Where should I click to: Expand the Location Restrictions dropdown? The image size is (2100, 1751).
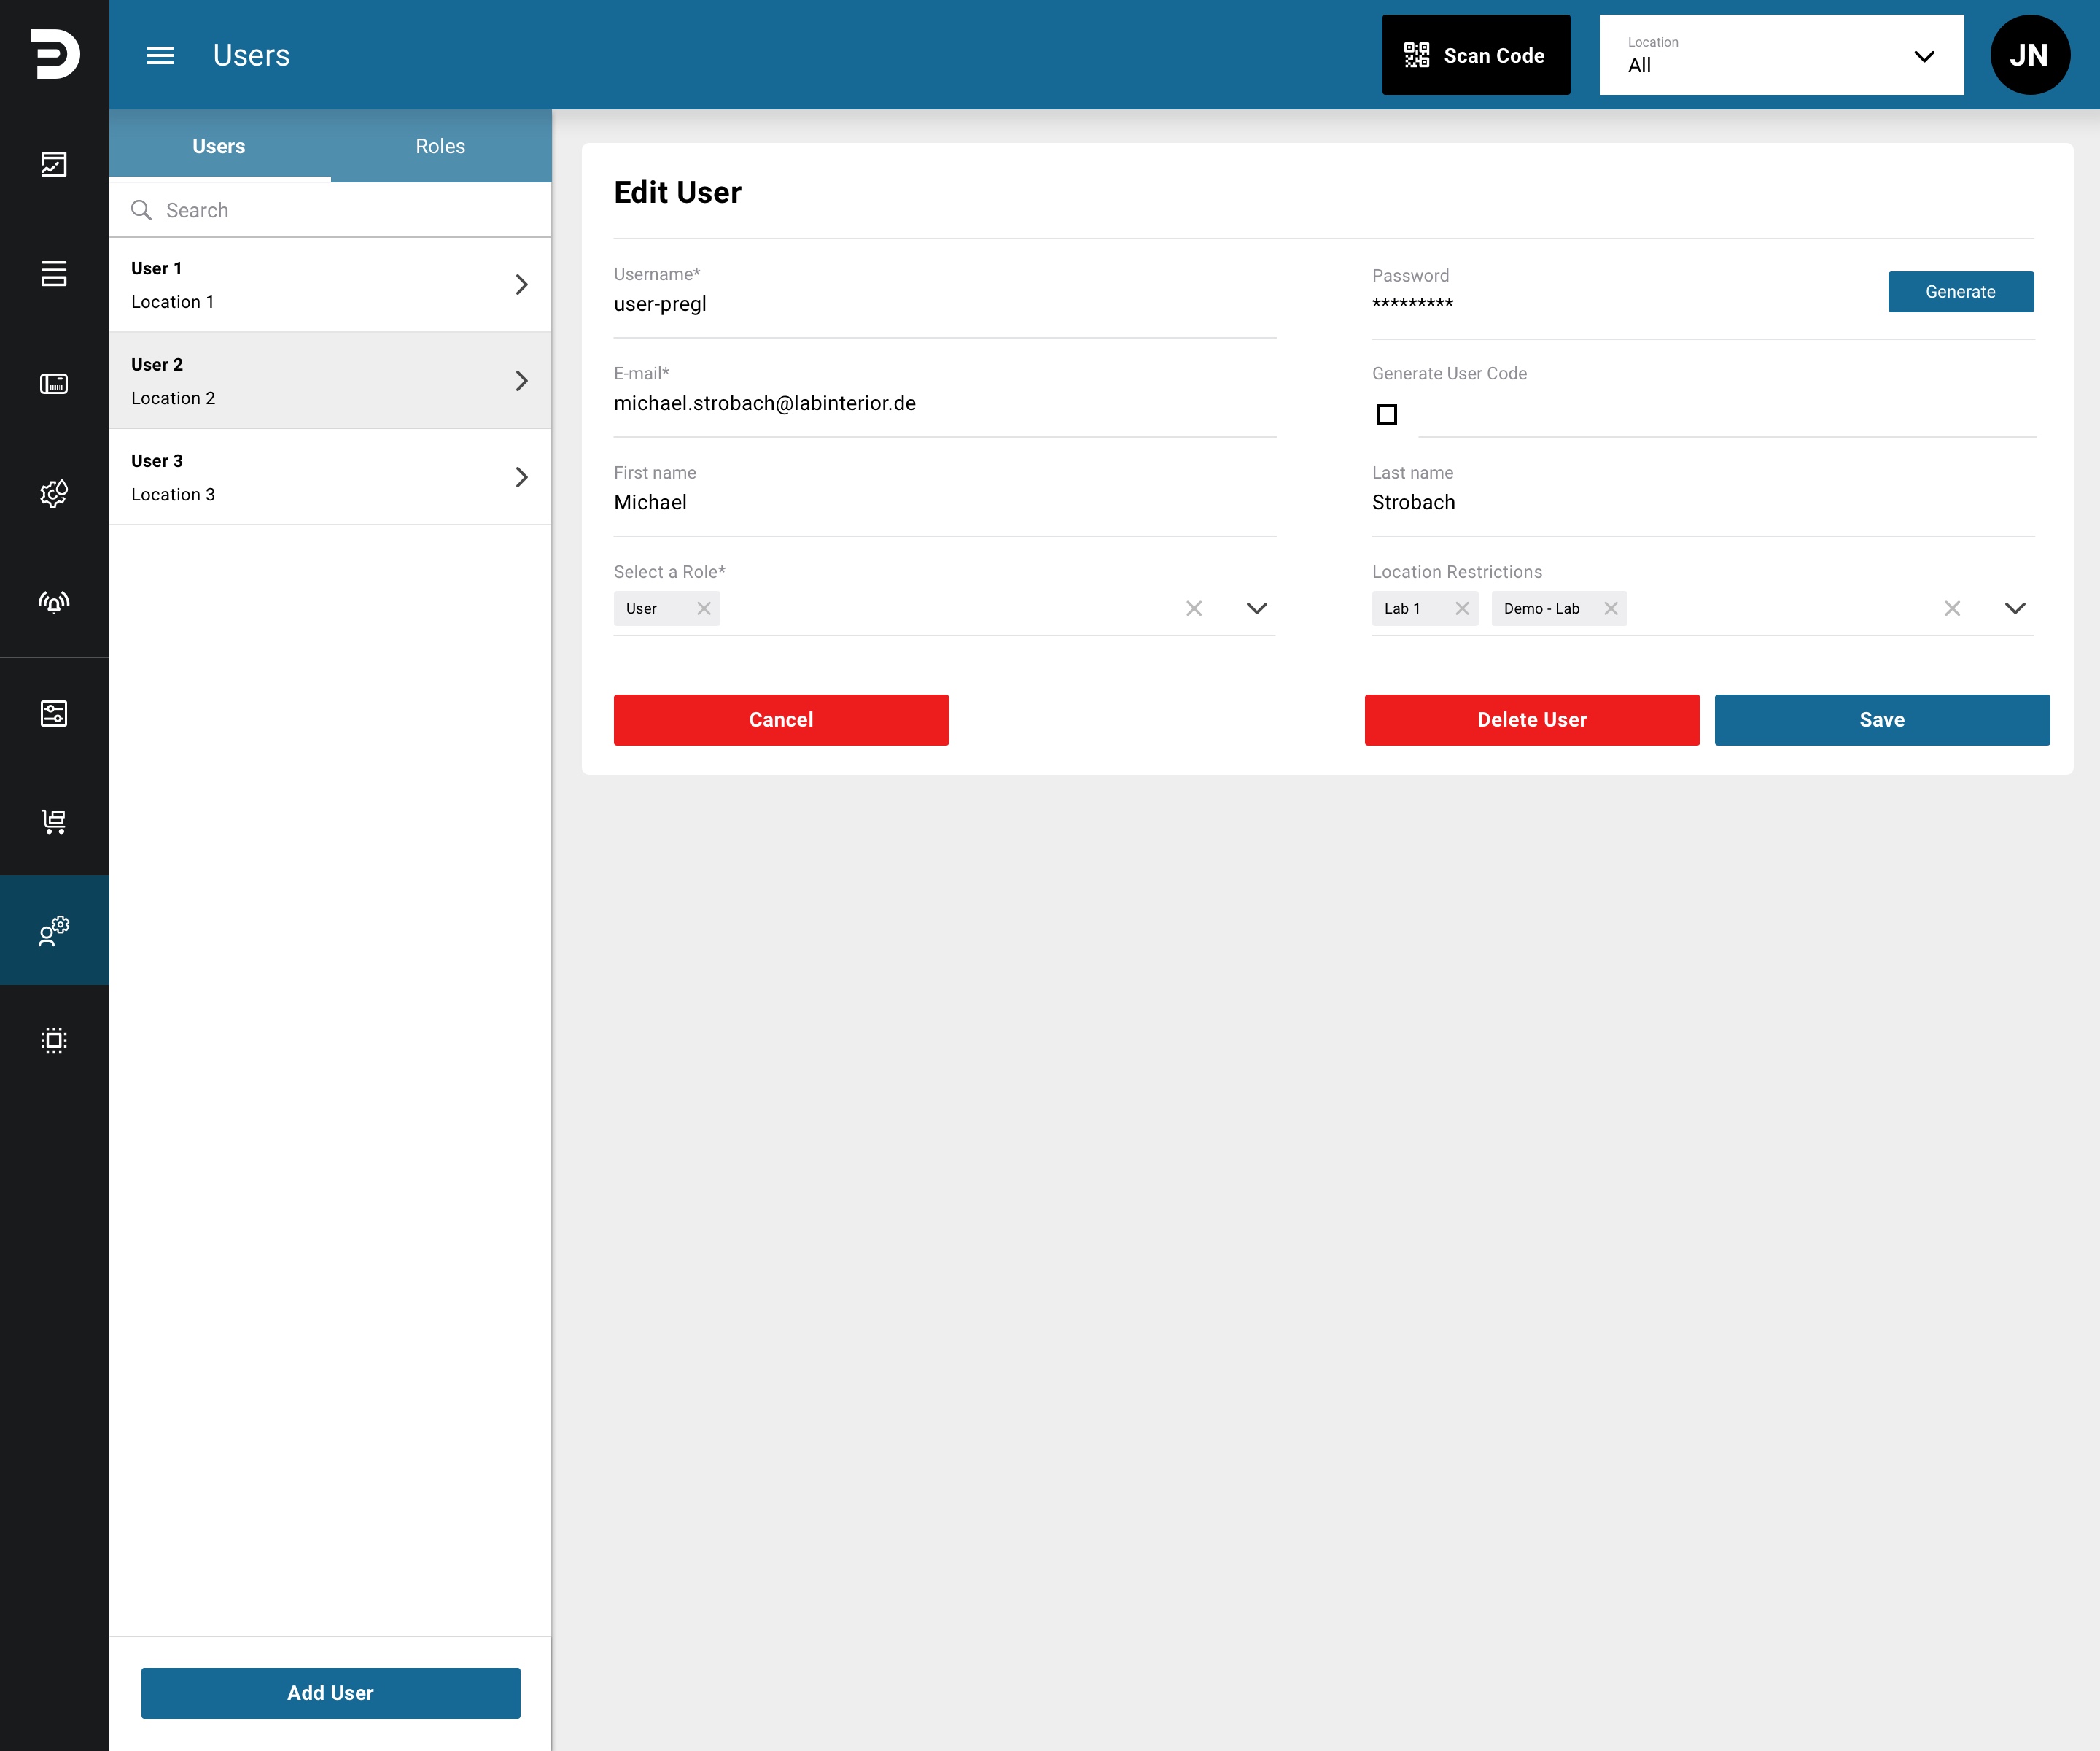[x=2015, y=608]
